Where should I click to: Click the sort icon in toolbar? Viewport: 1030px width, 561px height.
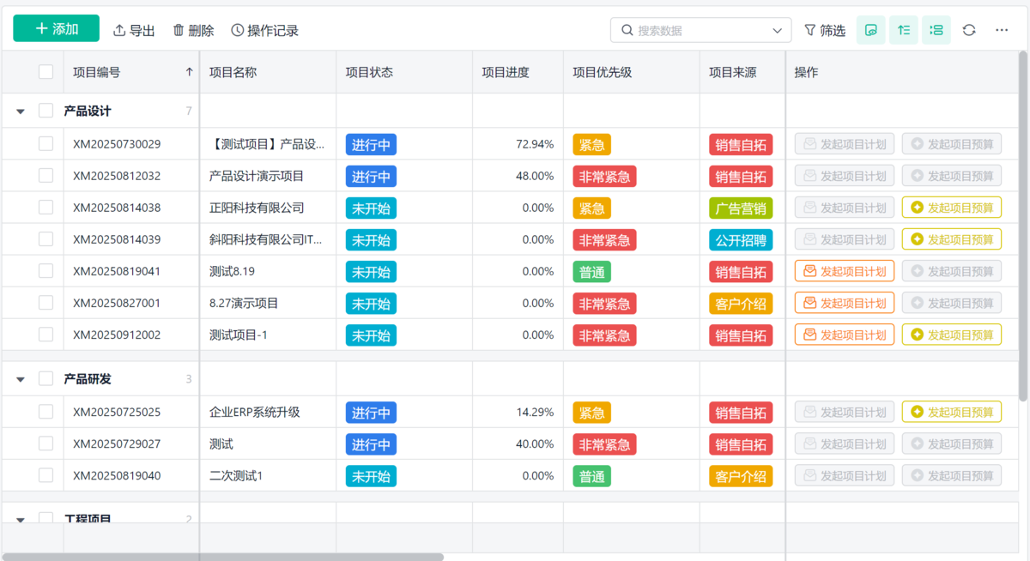tap(904, 30)
